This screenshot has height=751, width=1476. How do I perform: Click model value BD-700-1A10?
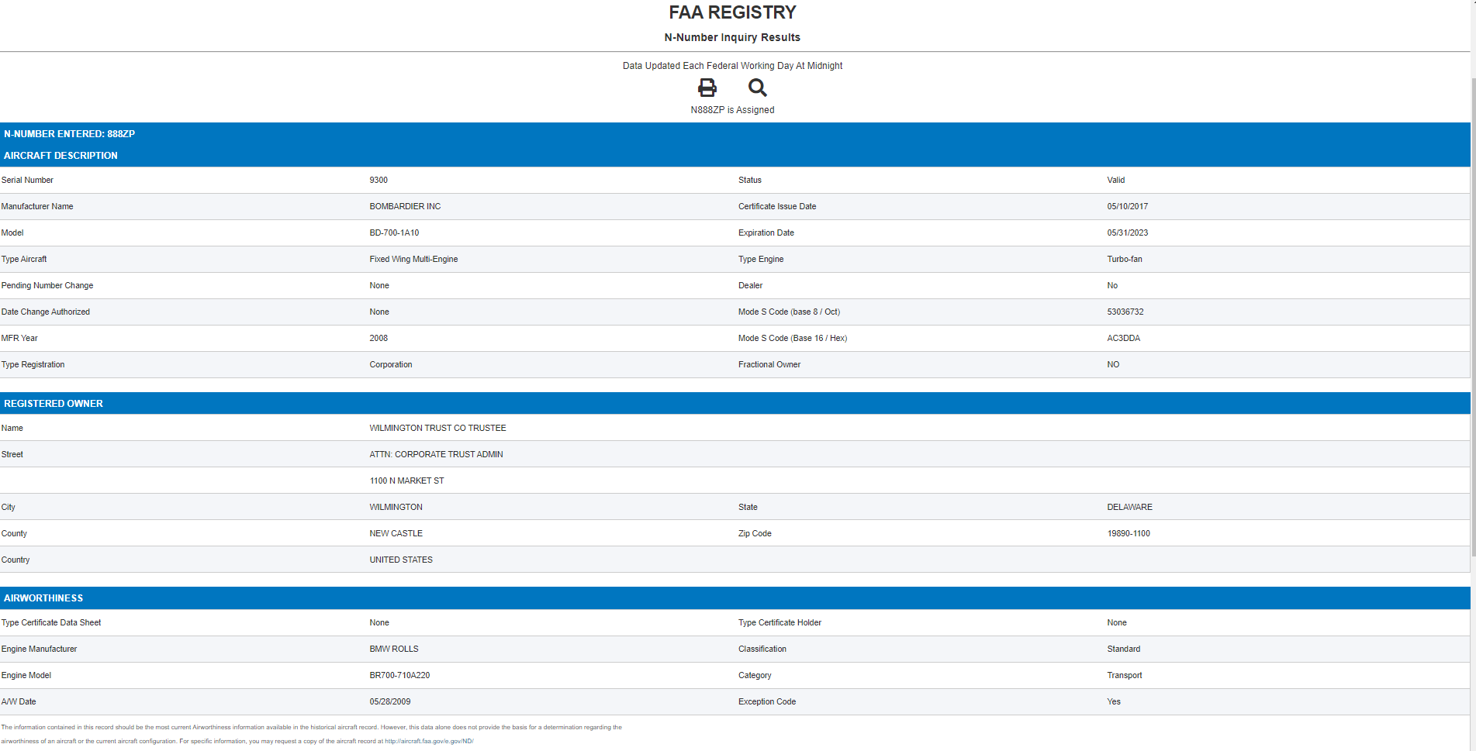[x=394, y=233]
